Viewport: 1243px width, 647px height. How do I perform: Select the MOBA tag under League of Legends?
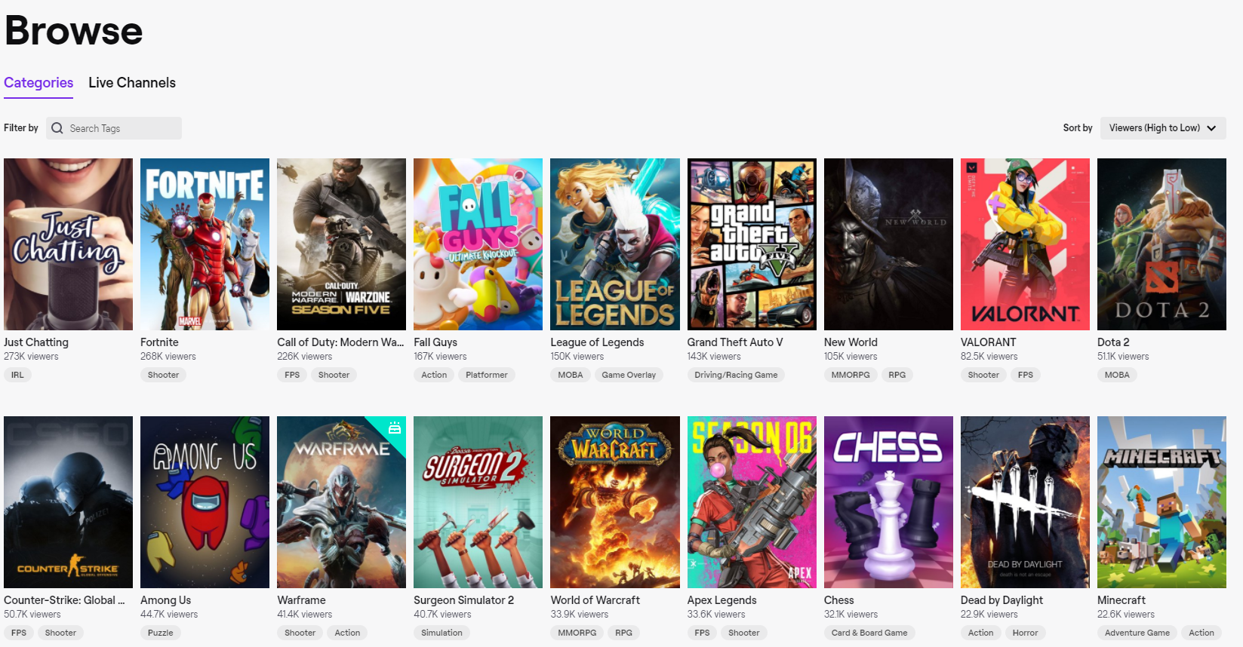tap(571, 375)
